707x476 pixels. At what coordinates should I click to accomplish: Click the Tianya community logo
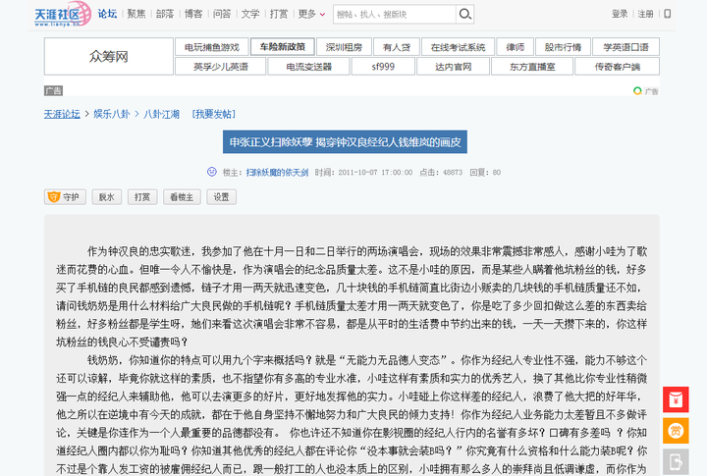point(63,14)
